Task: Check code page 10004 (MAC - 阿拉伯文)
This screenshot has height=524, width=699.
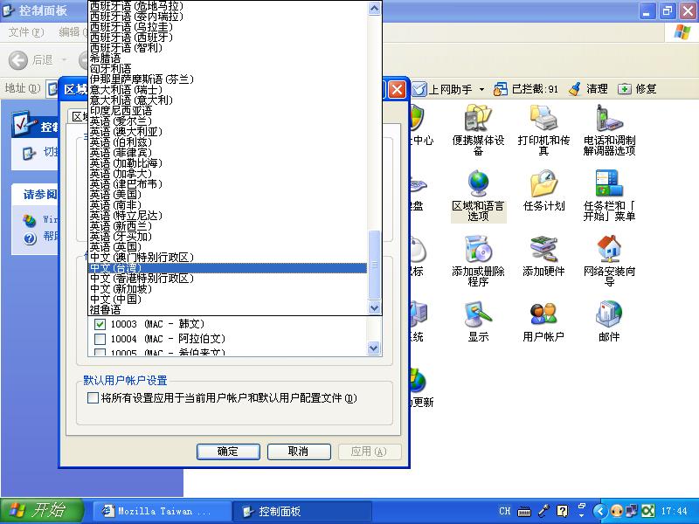Action: tap(100, 339)
